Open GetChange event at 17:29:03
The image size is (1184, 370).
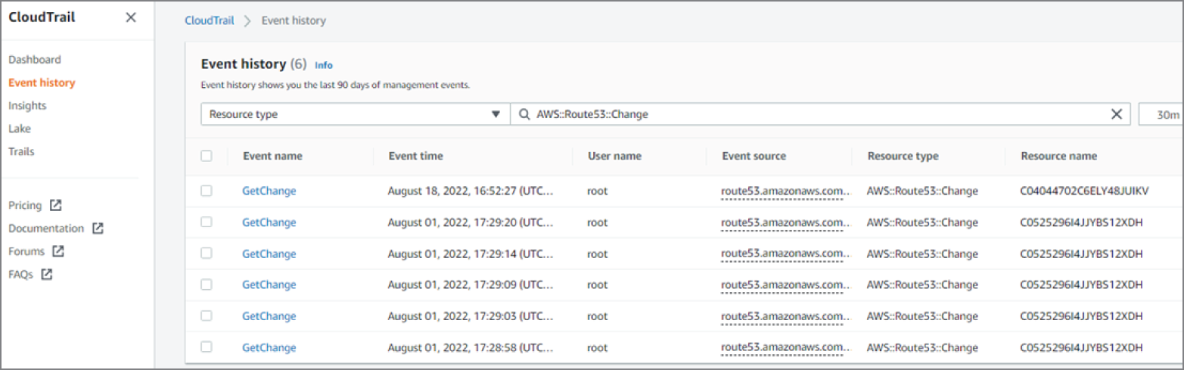pyautogui.click(x=269, y=316)
